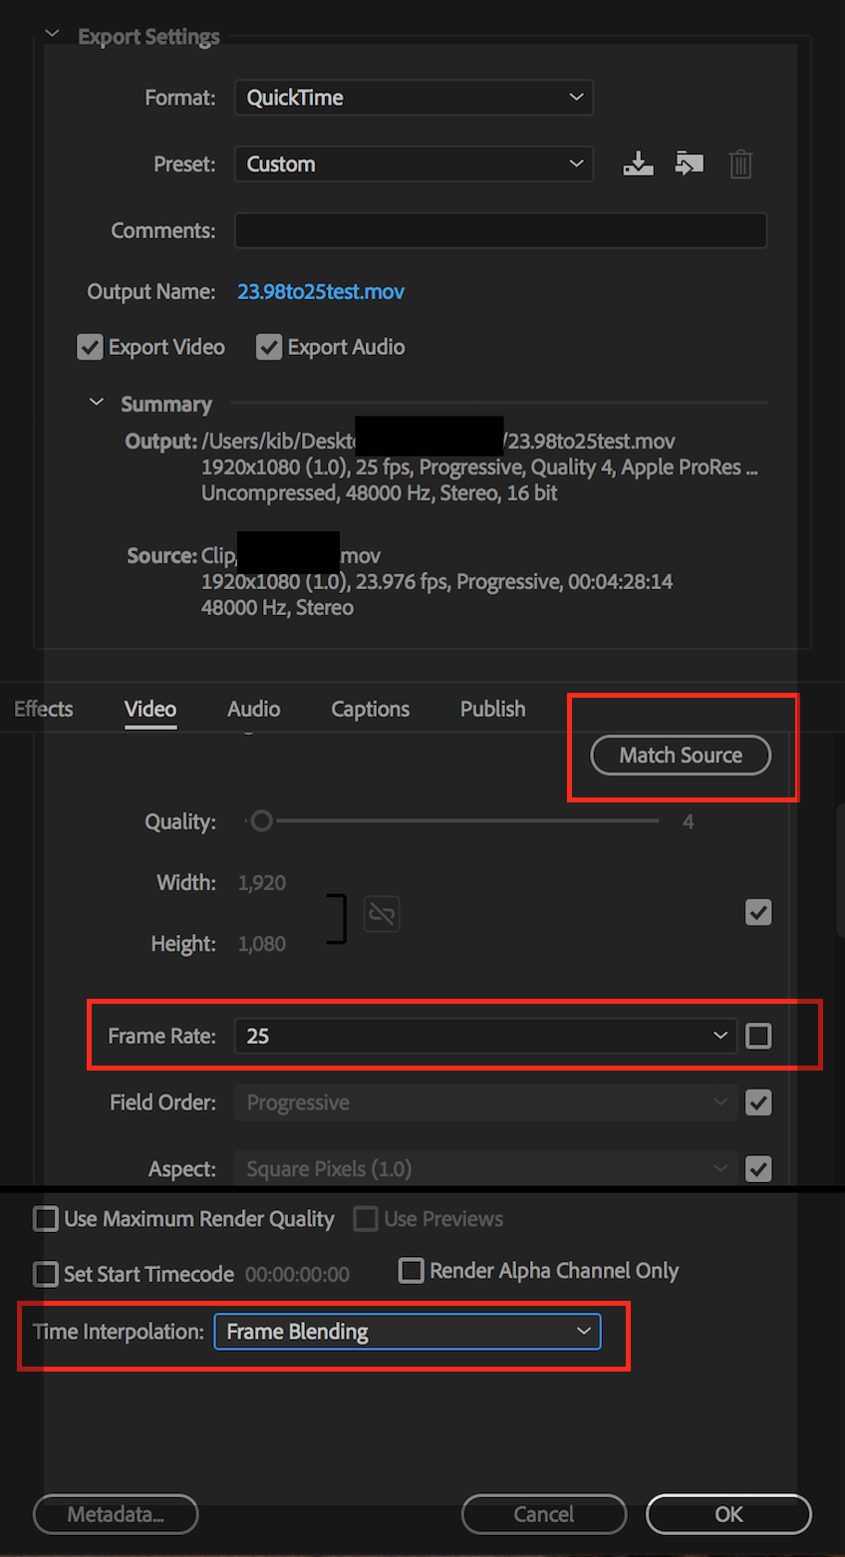Open the Format dropdown
Screen dimensions: 845x1557
414,97
